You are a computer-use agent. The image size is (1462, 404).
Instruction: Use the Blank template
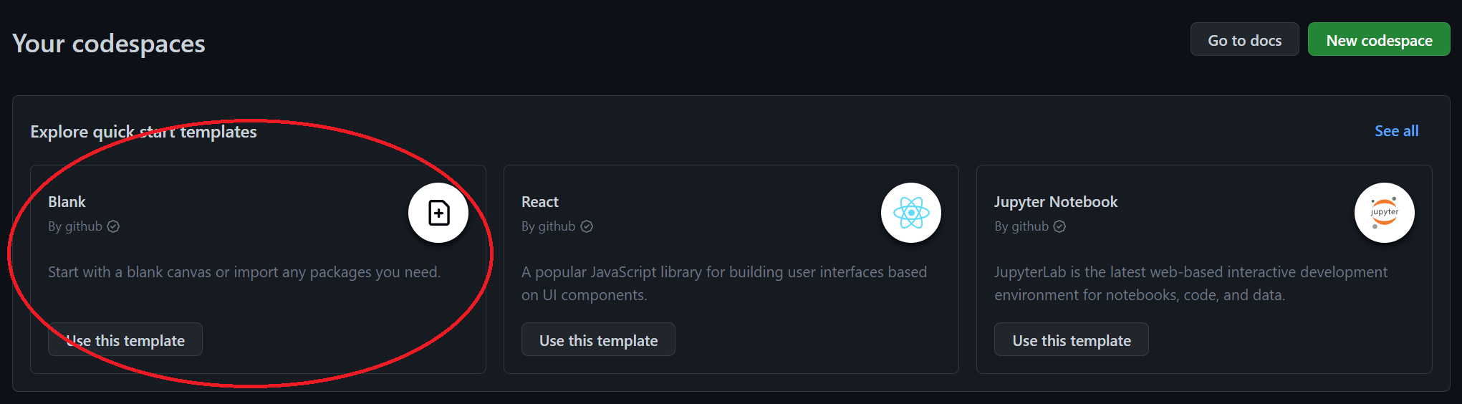[125, 340]
